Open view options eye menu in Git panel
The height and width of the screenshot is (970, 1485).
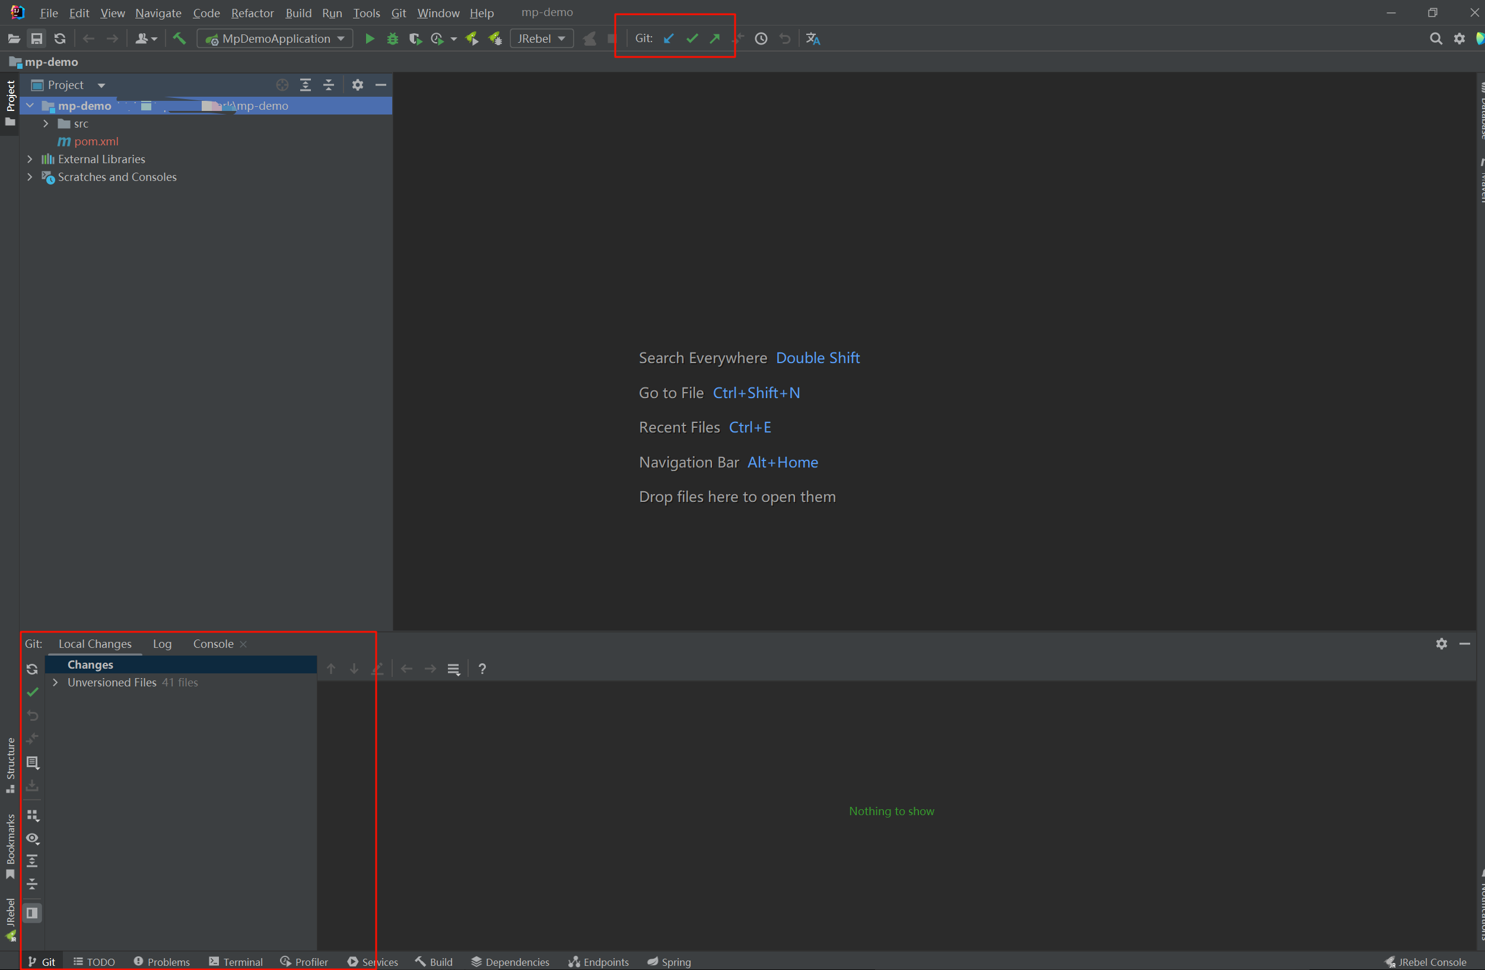tap(33, 838)
